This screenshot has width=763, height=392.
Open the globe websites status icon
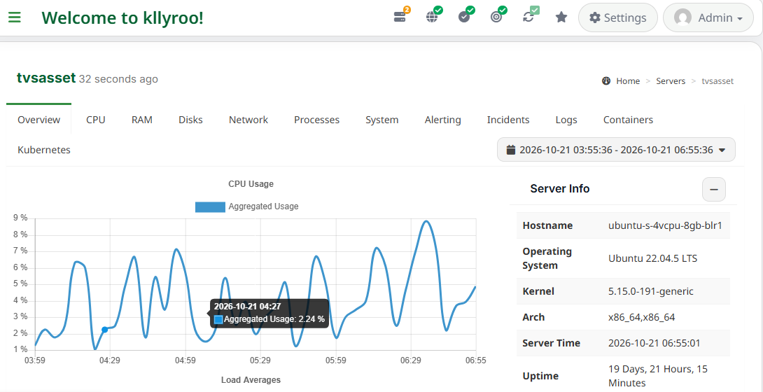(433, 16)
